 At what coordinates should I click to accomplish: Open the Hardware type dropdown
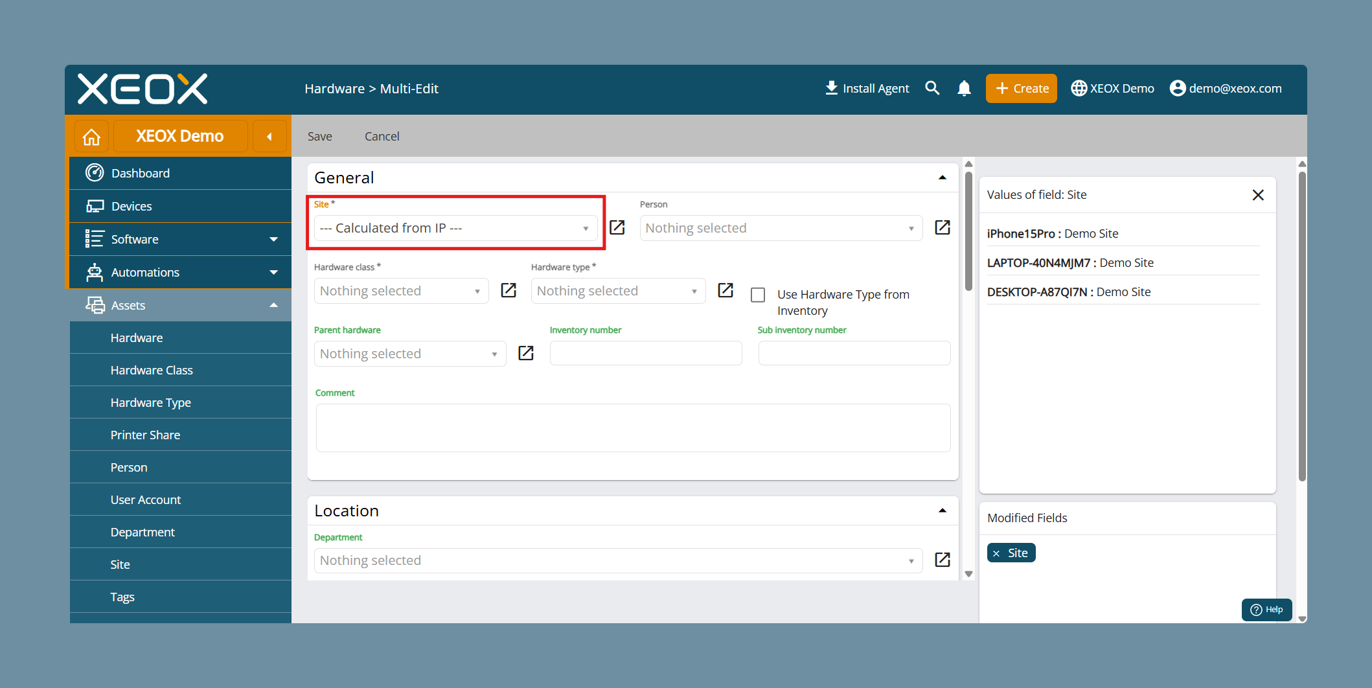pos(618,291)
